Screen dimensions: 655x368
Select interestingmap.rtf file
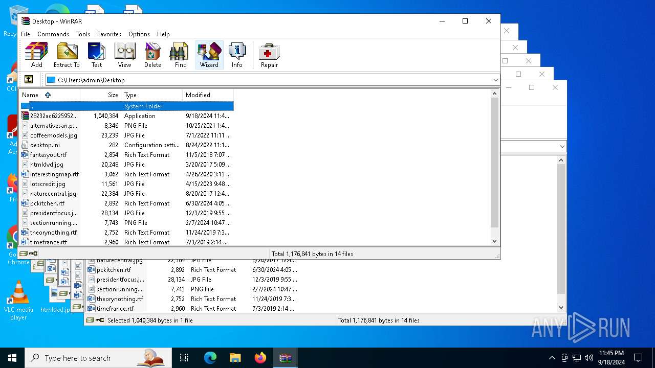[126, 174]
